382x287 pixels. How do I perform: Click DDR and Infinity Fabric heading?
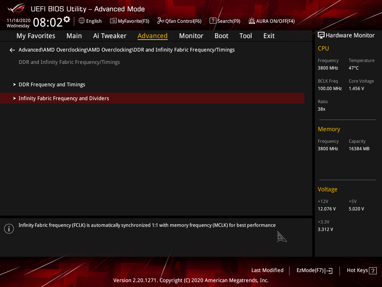[x=69, y=62]
